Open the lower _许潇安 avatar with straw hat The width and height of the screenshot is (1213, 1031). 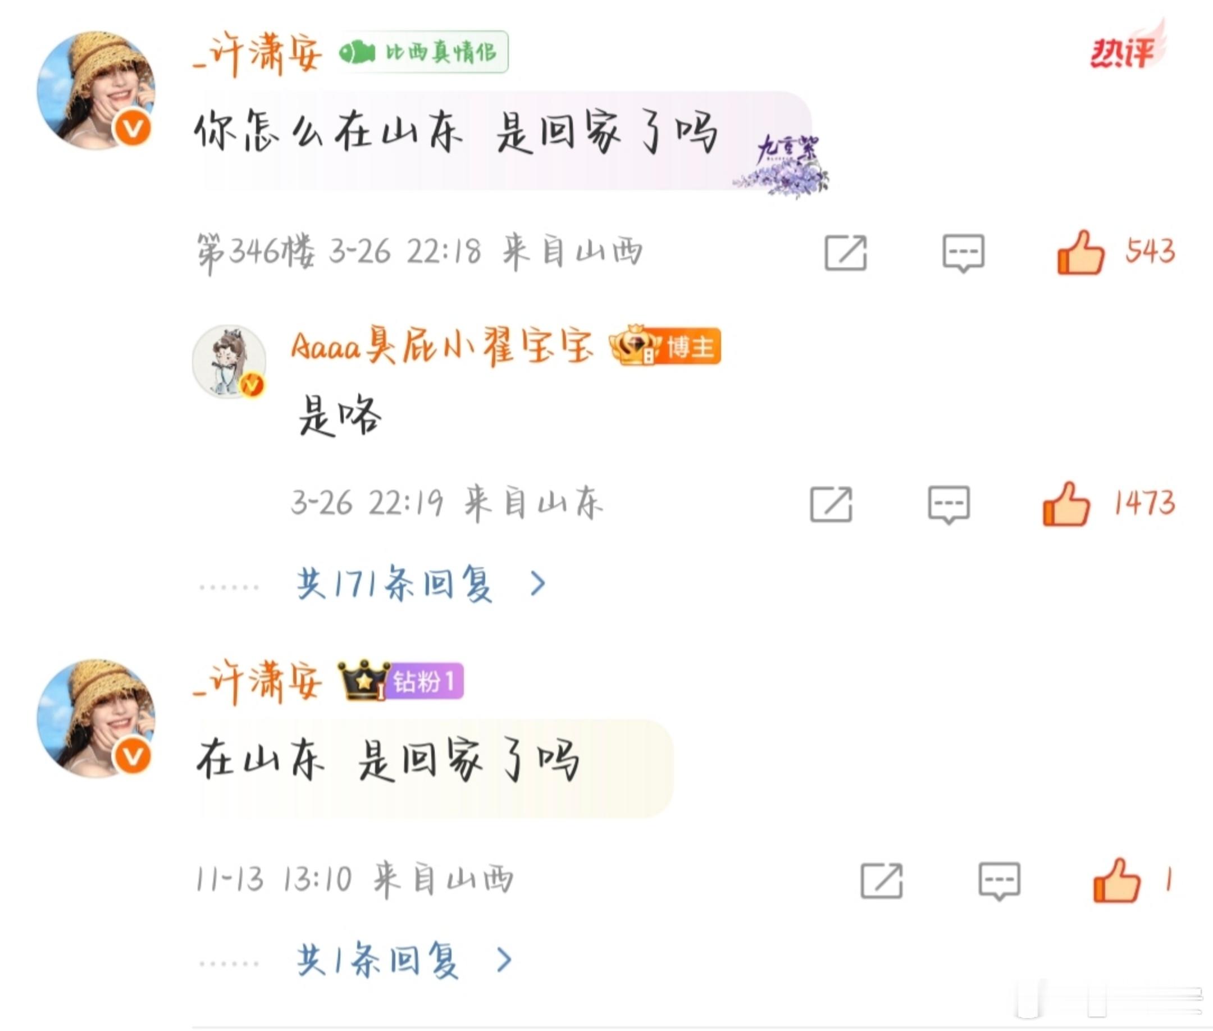(x=96, y=718)
